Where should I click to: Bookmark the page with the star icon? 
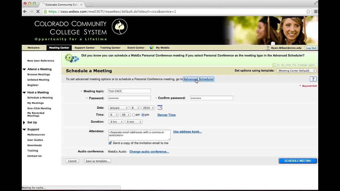(308, 11)
